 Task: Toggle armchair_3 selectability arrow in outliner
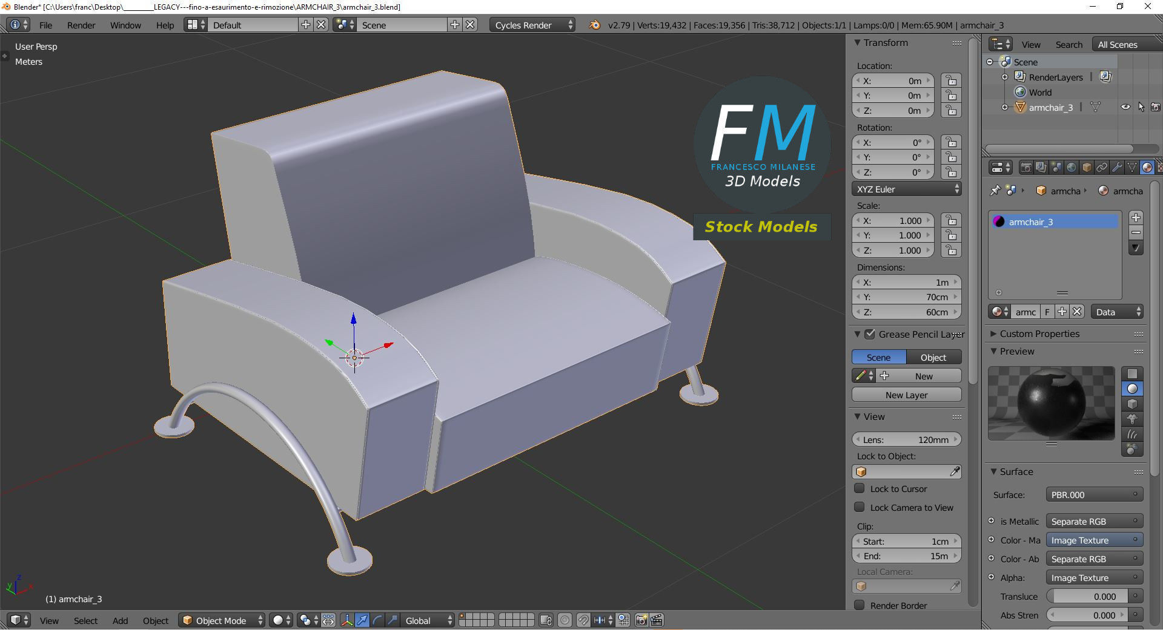pos(1141,107)
